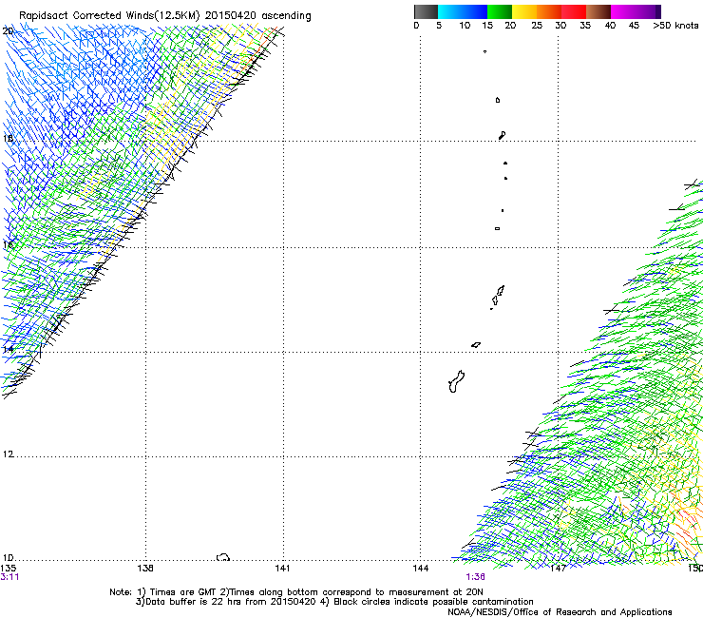The image size is (703, 618).
Task: Click the yellow 20–25 knots legend band
Action: point(524,11)
